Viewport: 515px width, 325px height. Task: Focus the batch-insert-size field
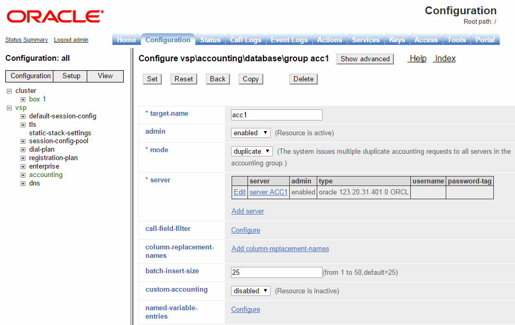(x=277, y=272)
